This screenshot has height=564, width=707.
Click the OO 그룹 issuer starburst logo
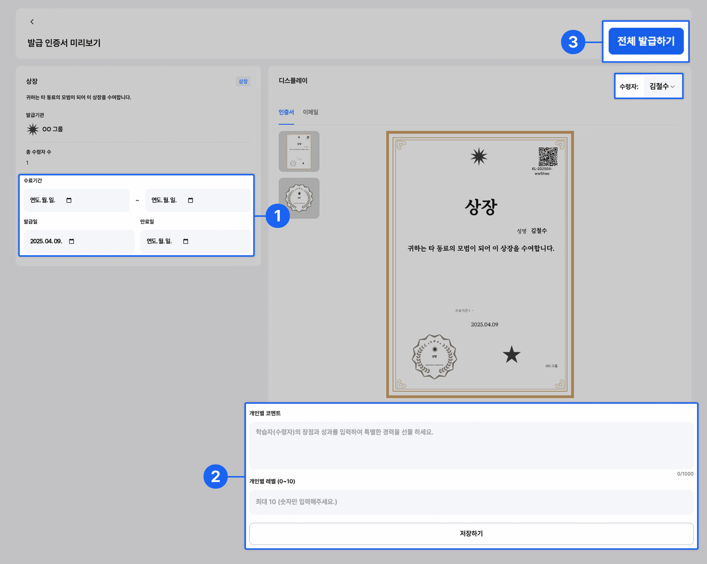(33, 130)
